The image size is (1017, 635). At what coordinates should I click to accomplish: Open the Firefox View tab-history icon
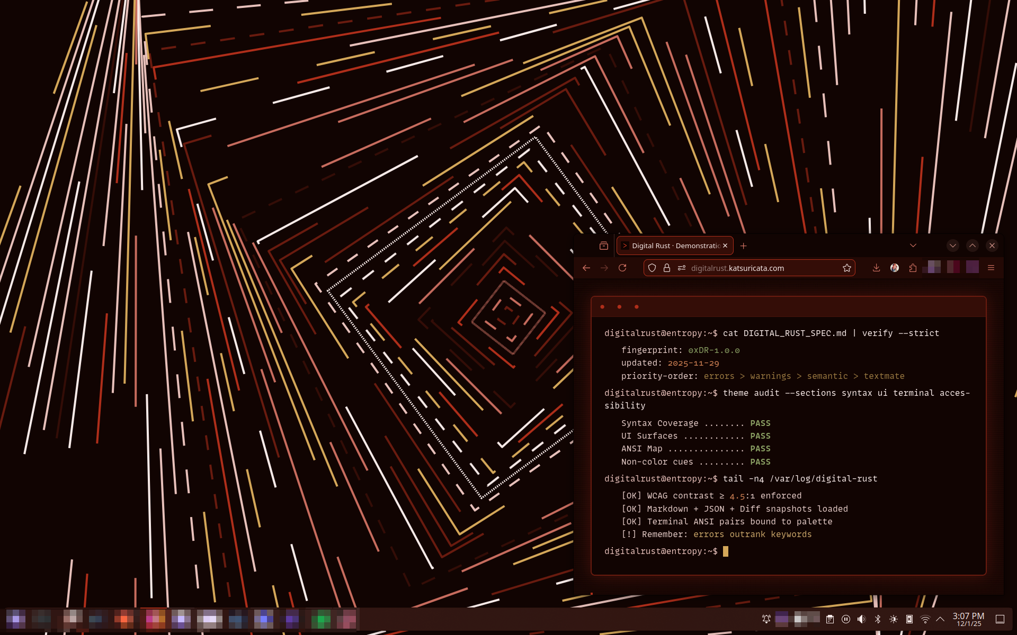tap(603, 246)
